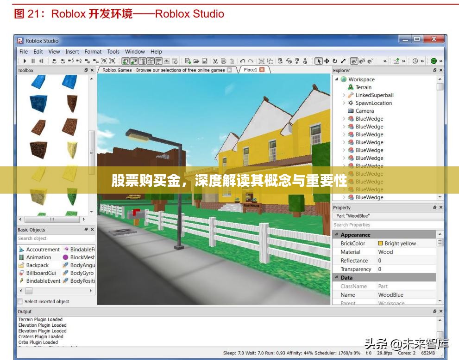Collapse the Appearance property section

(336, 234)
